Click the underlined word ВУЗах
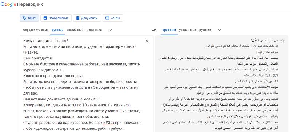 click(108, 123)
